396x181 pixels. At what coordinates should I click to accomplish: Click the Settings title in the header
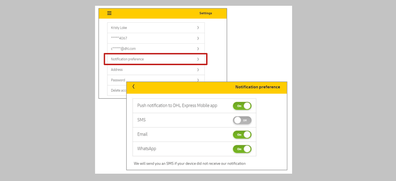(x=206, y=13)
